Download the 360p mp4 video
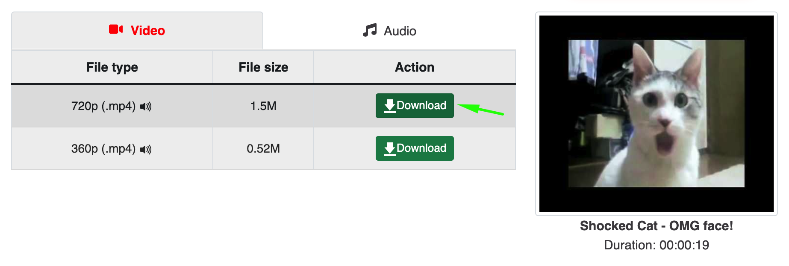This screenshot has height=266, width=789. point(414,148)
